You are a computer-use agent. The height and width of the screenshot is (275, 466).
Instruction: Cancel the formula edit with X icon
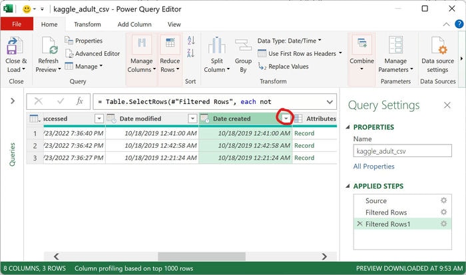point(39,101)
